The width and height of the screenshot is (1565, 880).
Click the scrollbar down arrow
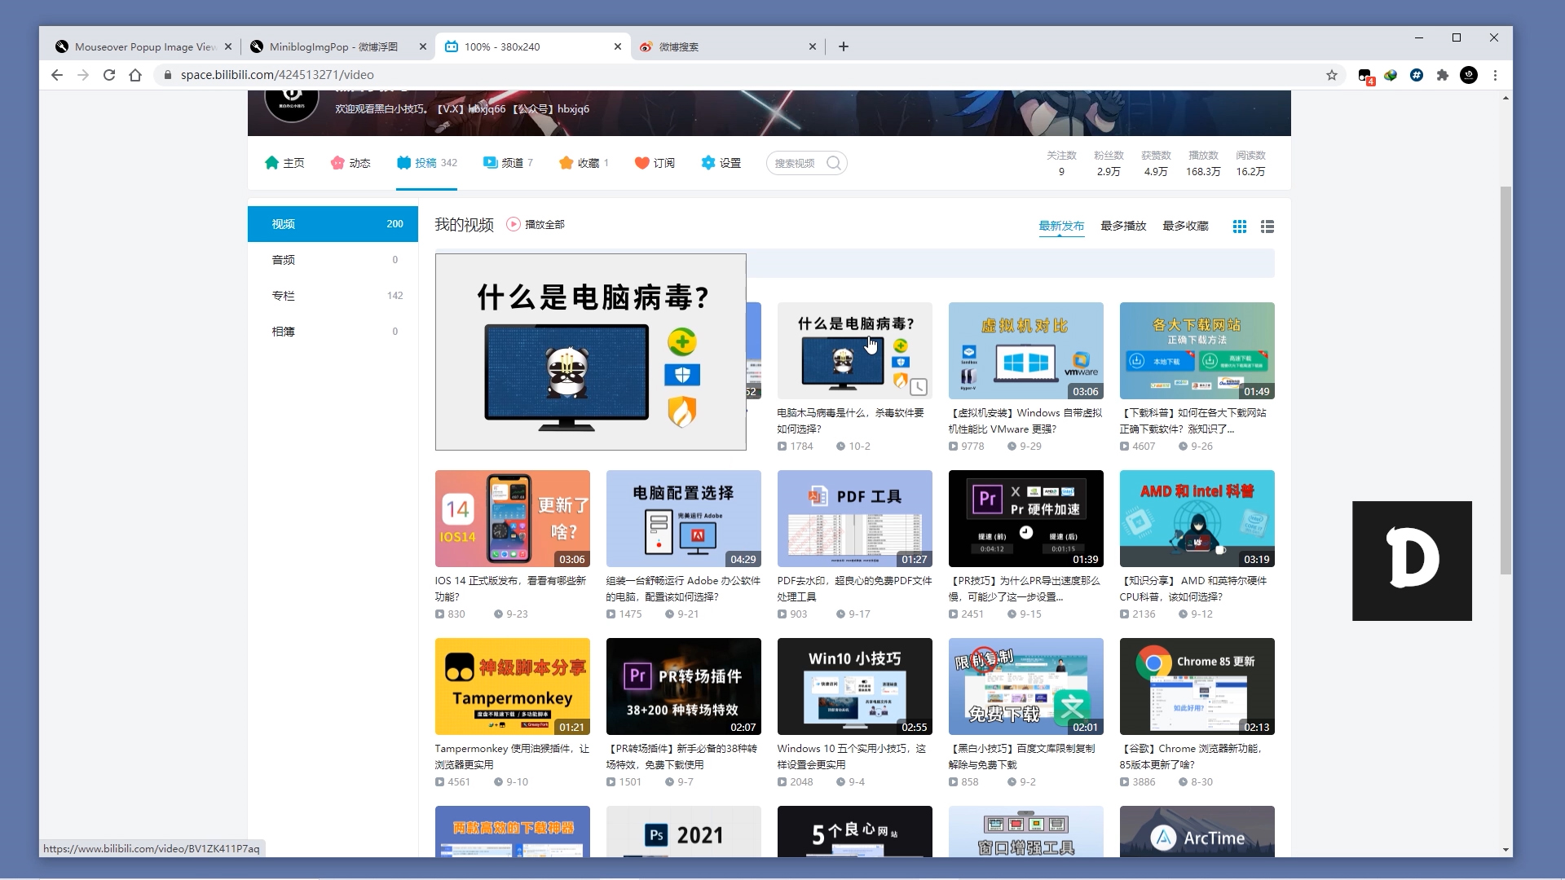pyautogui.click(x=1505, y=850)
